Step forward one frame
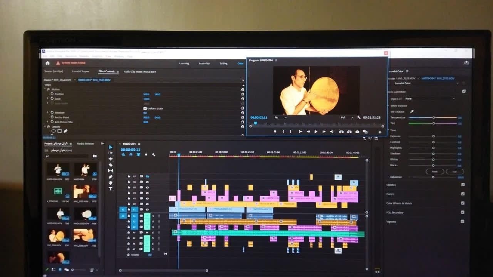The height and width of the screenshot is (277, 493). (324, 132)
